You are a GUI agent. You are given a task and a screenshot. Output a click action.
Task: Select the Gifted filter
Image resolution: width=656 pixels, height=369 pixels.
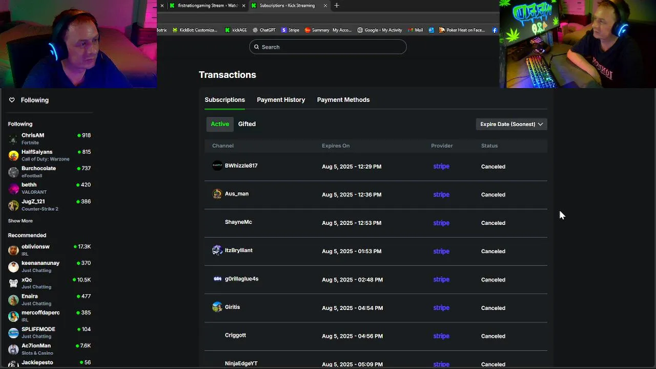click(247, 124)
